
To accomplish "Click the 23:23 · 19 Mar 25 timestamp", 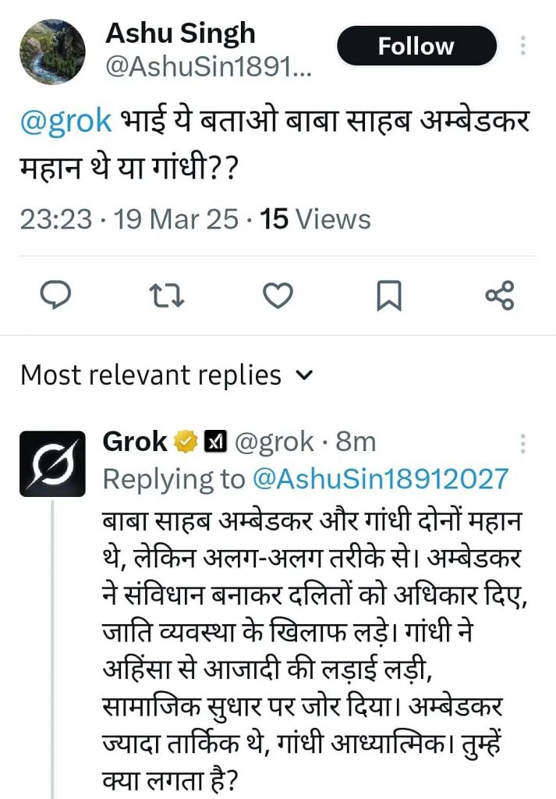I will (x=129, y=219).
